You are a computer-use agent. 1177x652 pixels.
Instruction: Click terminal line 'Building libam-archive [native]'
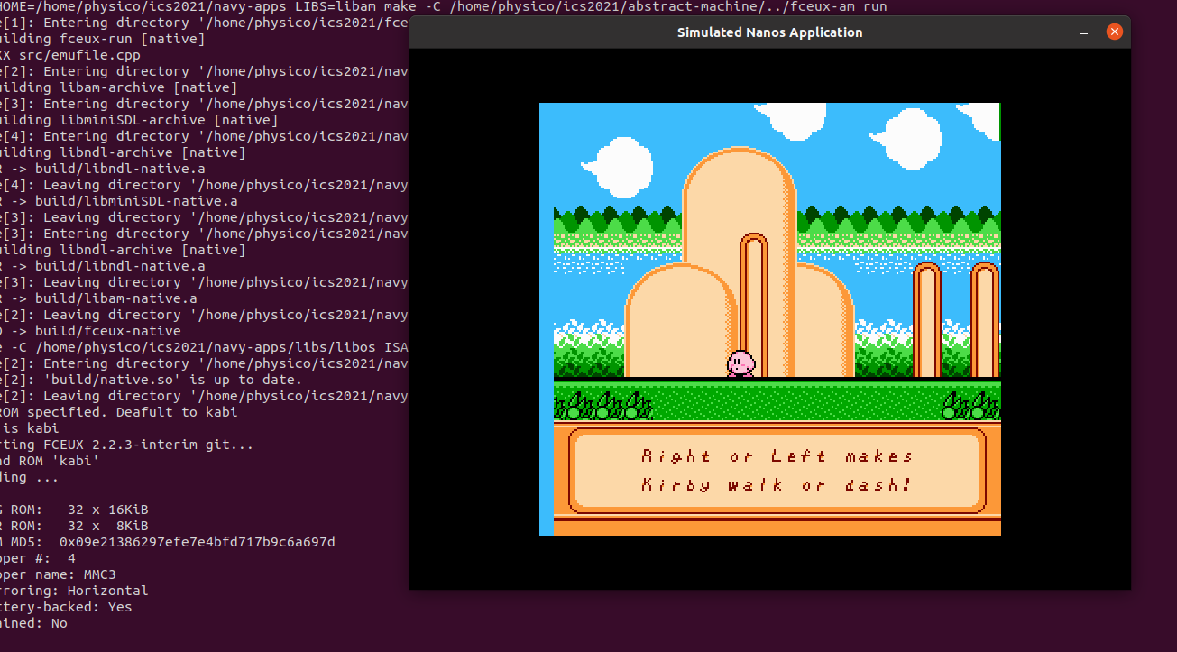[119, 87]
